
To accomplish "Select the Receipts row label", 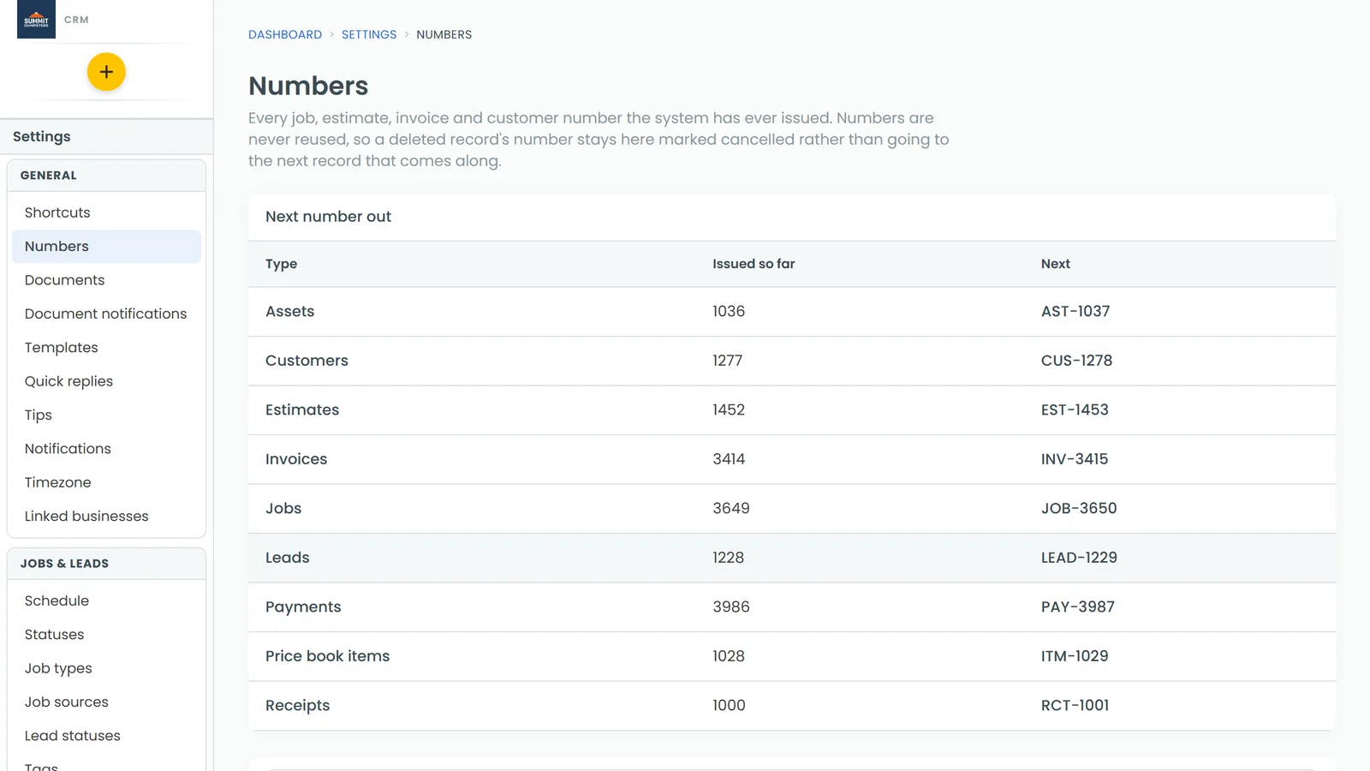I will point(297,705).
